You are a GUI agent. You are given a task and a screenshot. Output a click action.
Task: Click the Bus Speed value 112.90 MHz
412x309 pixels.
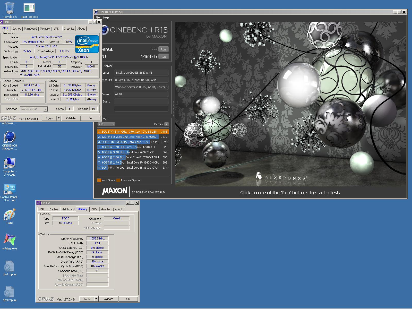click(x=32, y=95)
